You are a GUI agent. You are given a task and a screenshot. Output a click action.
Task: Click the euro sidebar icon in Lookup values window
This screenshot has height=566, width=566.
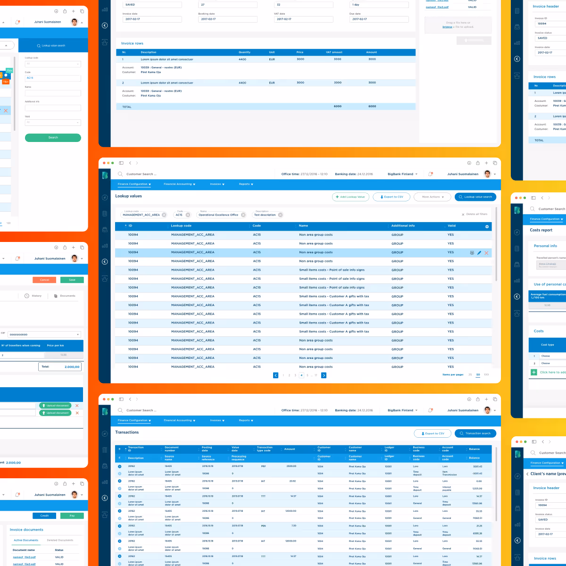point(105,262)
